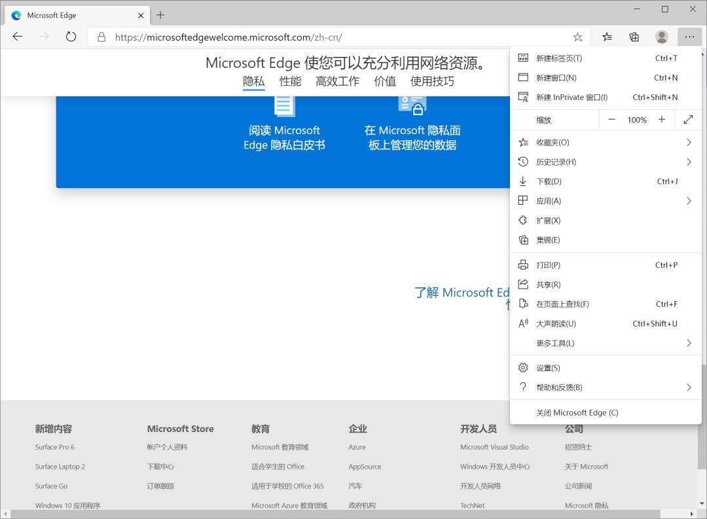
Task: Open the 关于 Microsoft footer link
Action: [x=586, y=467]
